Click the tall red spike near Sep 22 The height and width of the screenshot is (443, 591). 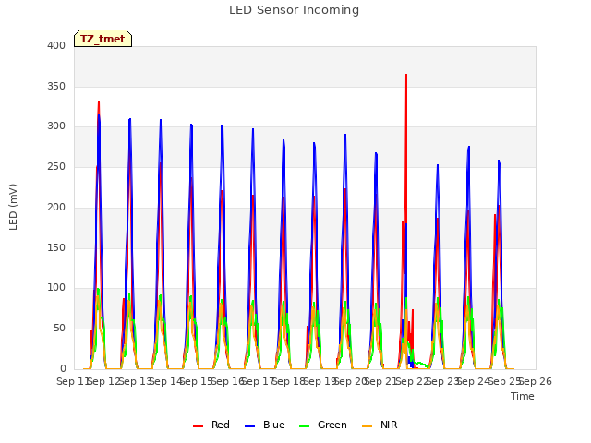click(406, 76)
